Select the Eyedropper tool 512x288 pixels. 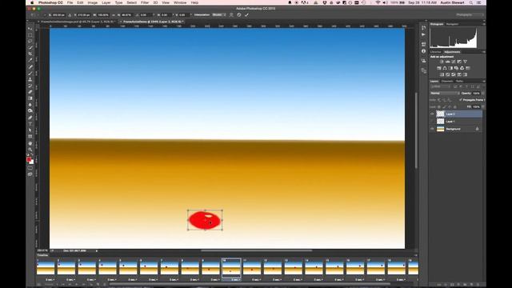point(30,61)
